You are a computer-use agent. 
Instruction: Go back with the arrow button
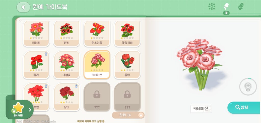pyautogui.click(x=23, y=7)
